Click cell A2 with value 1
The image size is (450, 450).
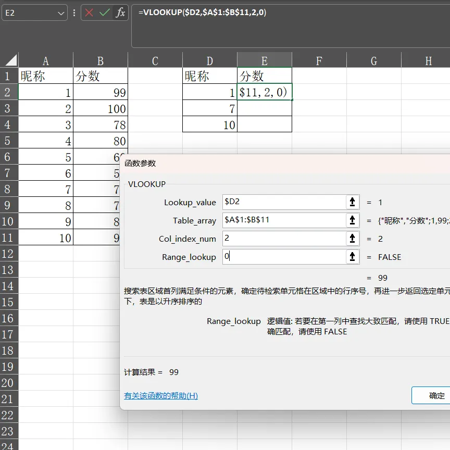coord(46,92)
